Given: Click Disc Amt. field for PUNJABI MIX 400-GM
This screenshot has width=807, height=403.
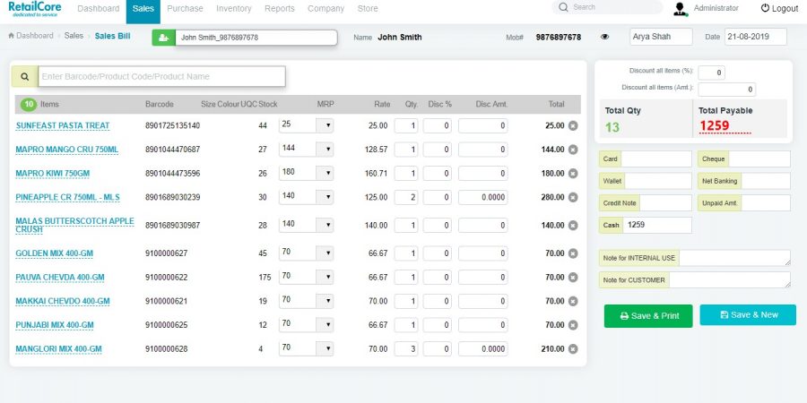Looking at the screenshot, I should [482, 325].
